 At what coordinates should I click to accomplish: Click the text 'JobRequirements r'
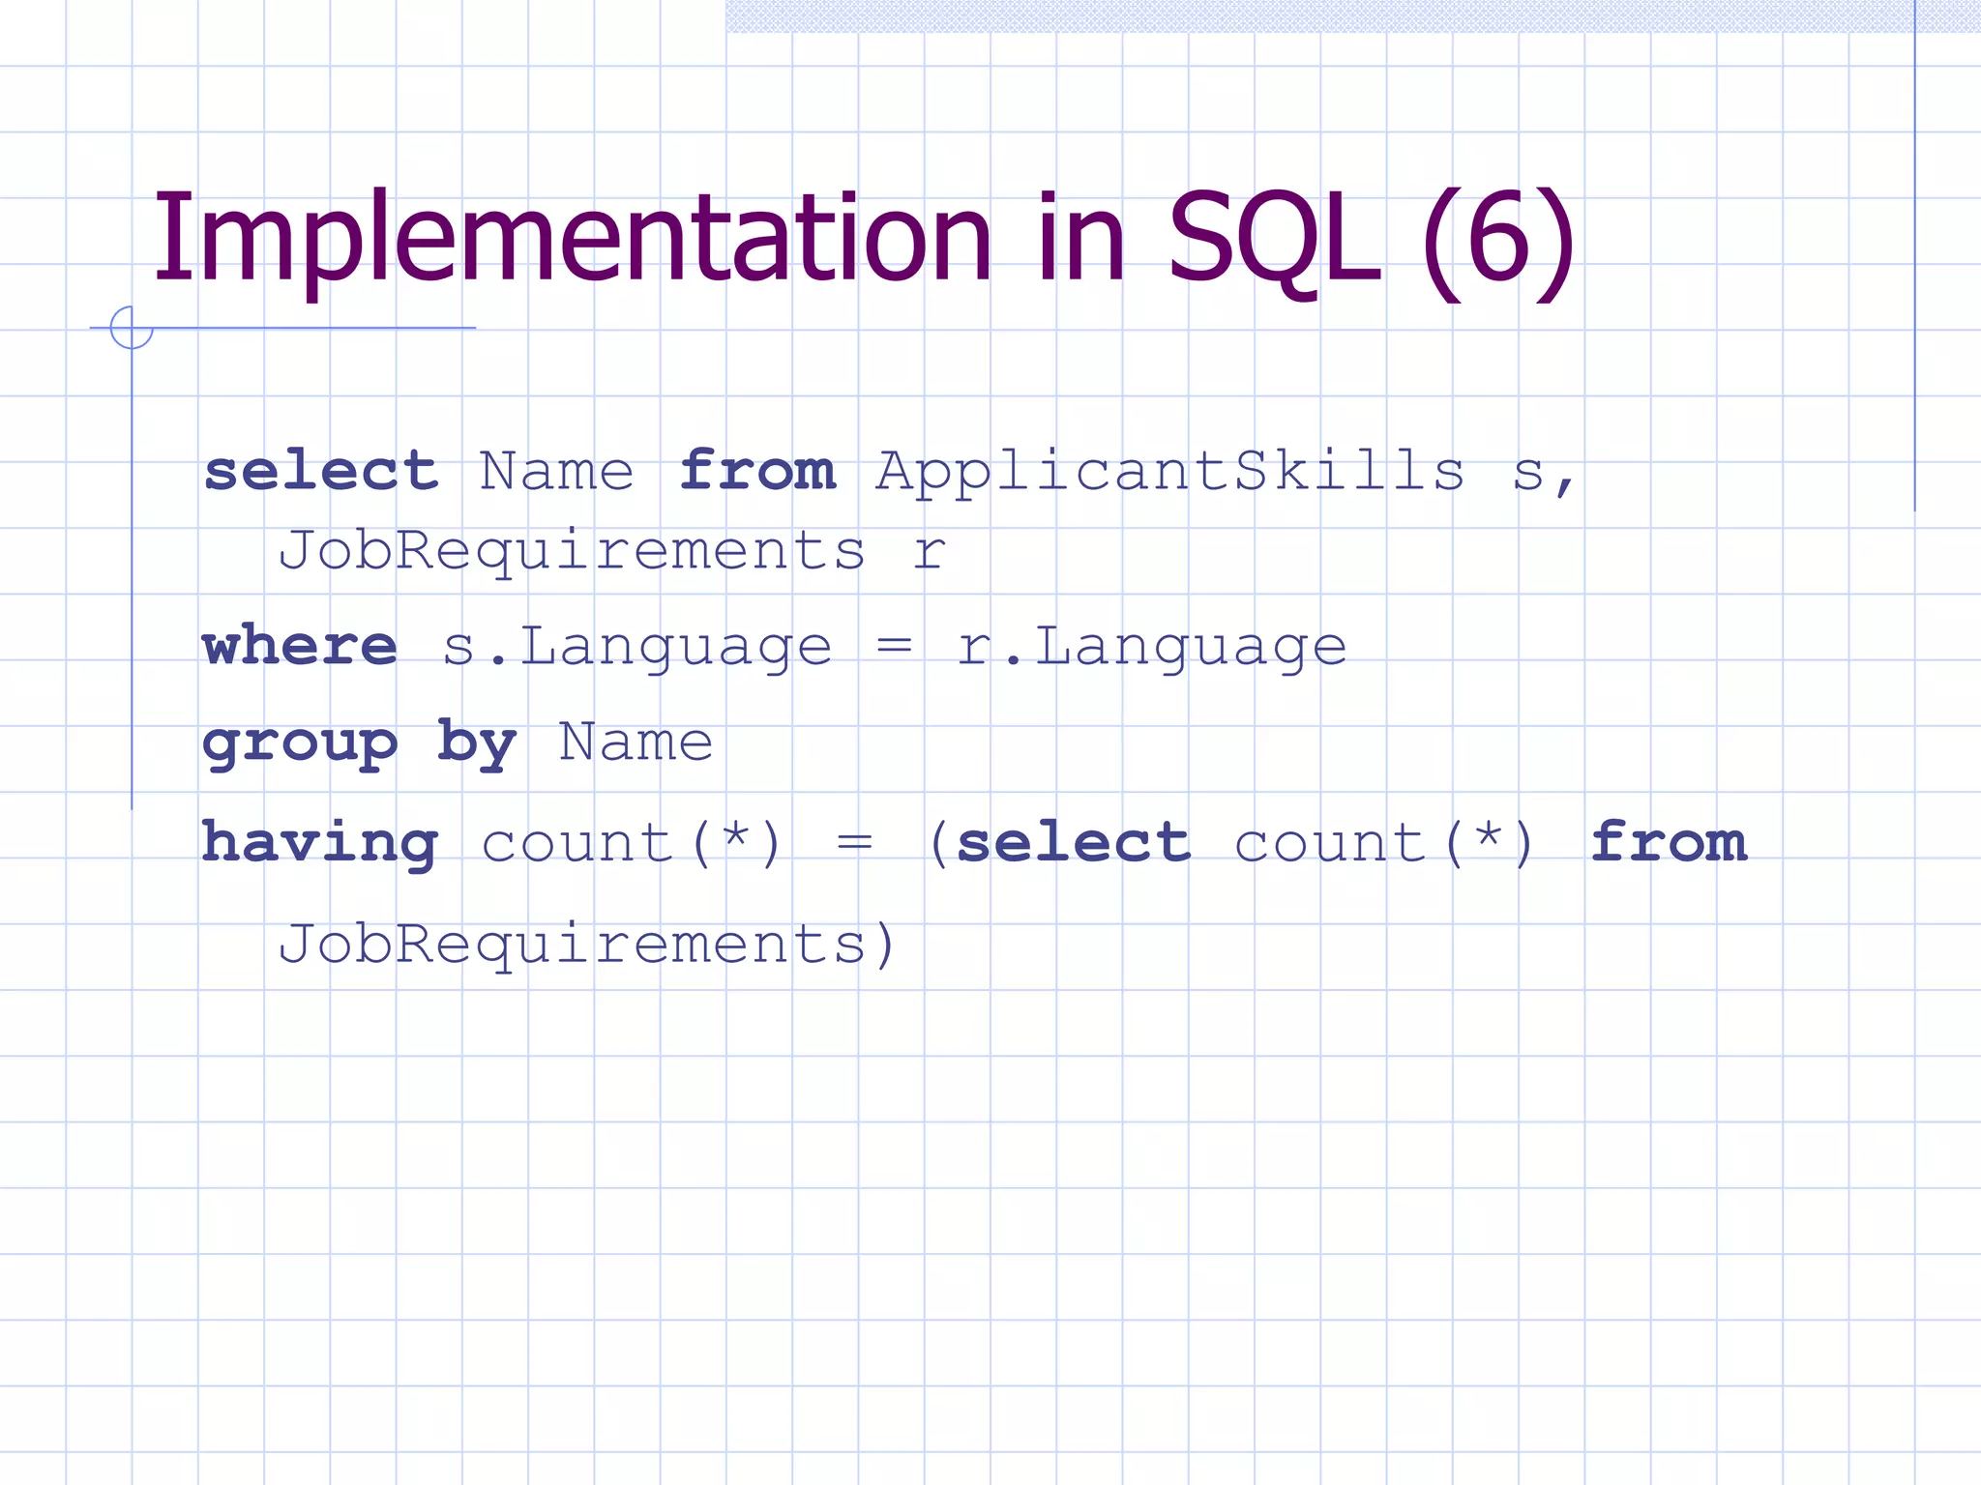click(611, 551)
